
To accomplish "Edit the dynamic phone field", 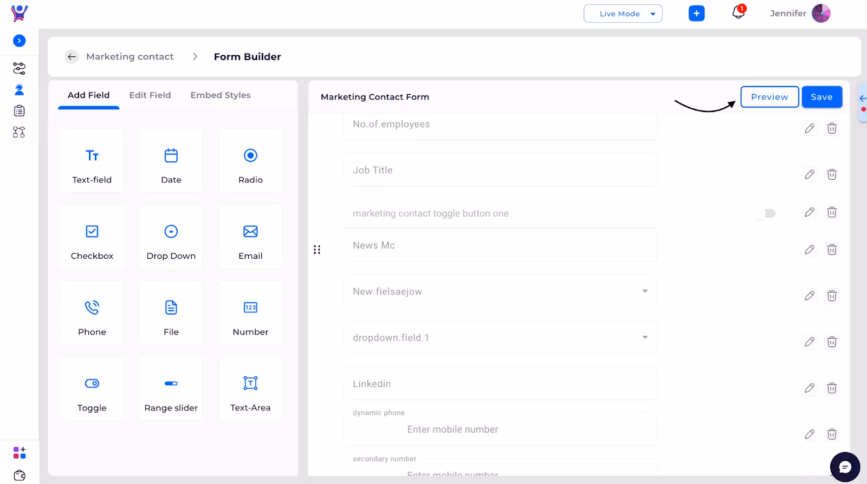I will pyautogui.click(x=810, y=434).
